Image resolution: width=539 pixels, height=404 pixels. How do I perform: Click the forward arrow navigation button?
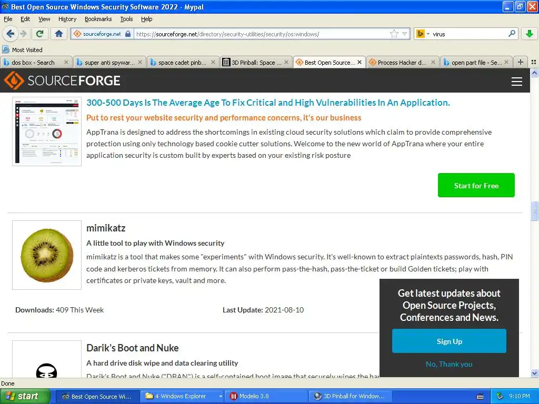click(23, 34)
